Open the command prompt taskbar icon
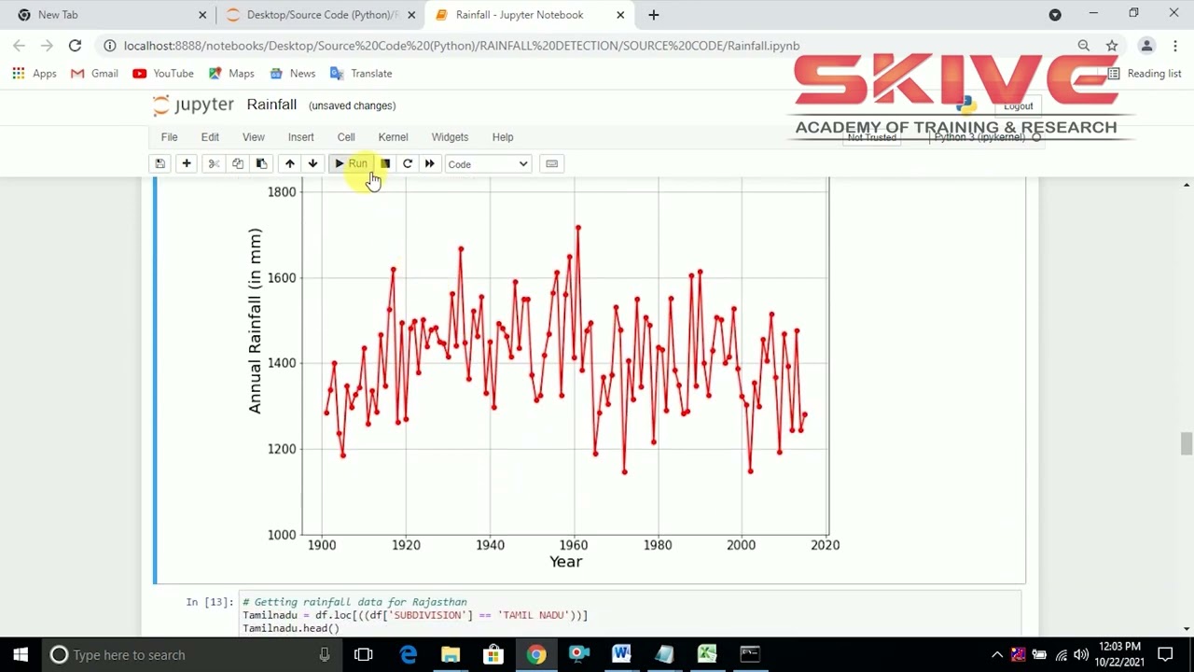1194x672 pixels. tap(750, 655)
